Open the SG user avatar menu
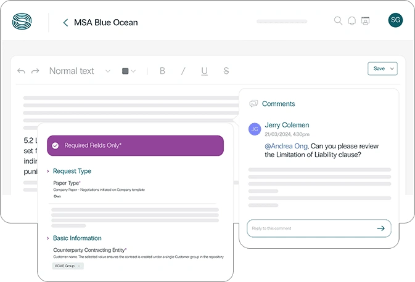The height and width of the screenshot is (282, 415). point(395,20)
